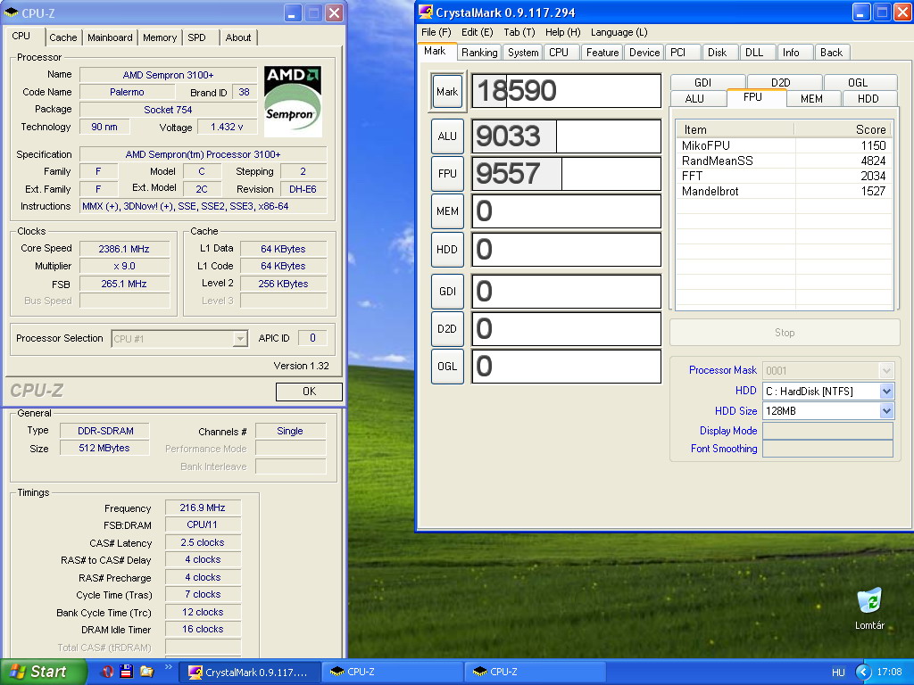Select the RandMeanSS result row
The width and height of the screenshot is (914, 685).
[x=784, y=161]
